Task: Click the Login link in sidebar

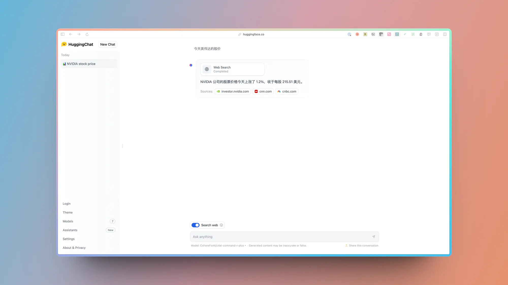Action: point(67,204)
